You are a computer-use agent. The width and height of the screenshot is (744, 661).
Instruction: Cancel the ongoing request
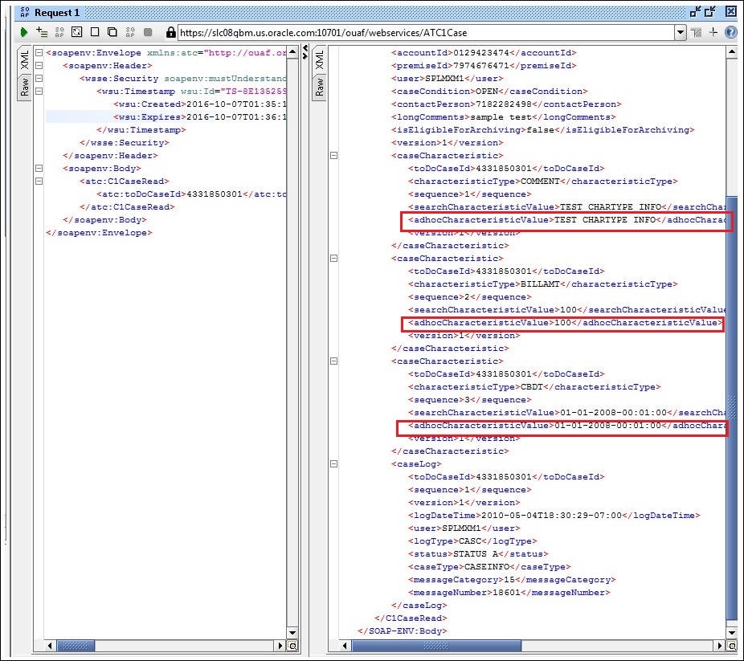click(149, 34)
